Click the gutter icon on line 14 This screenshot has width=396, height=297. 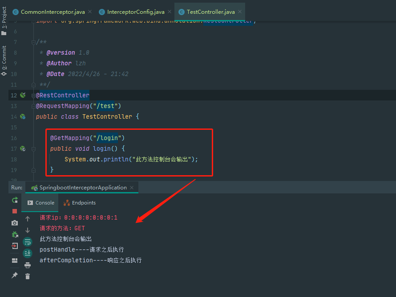[x=23, y=116]
